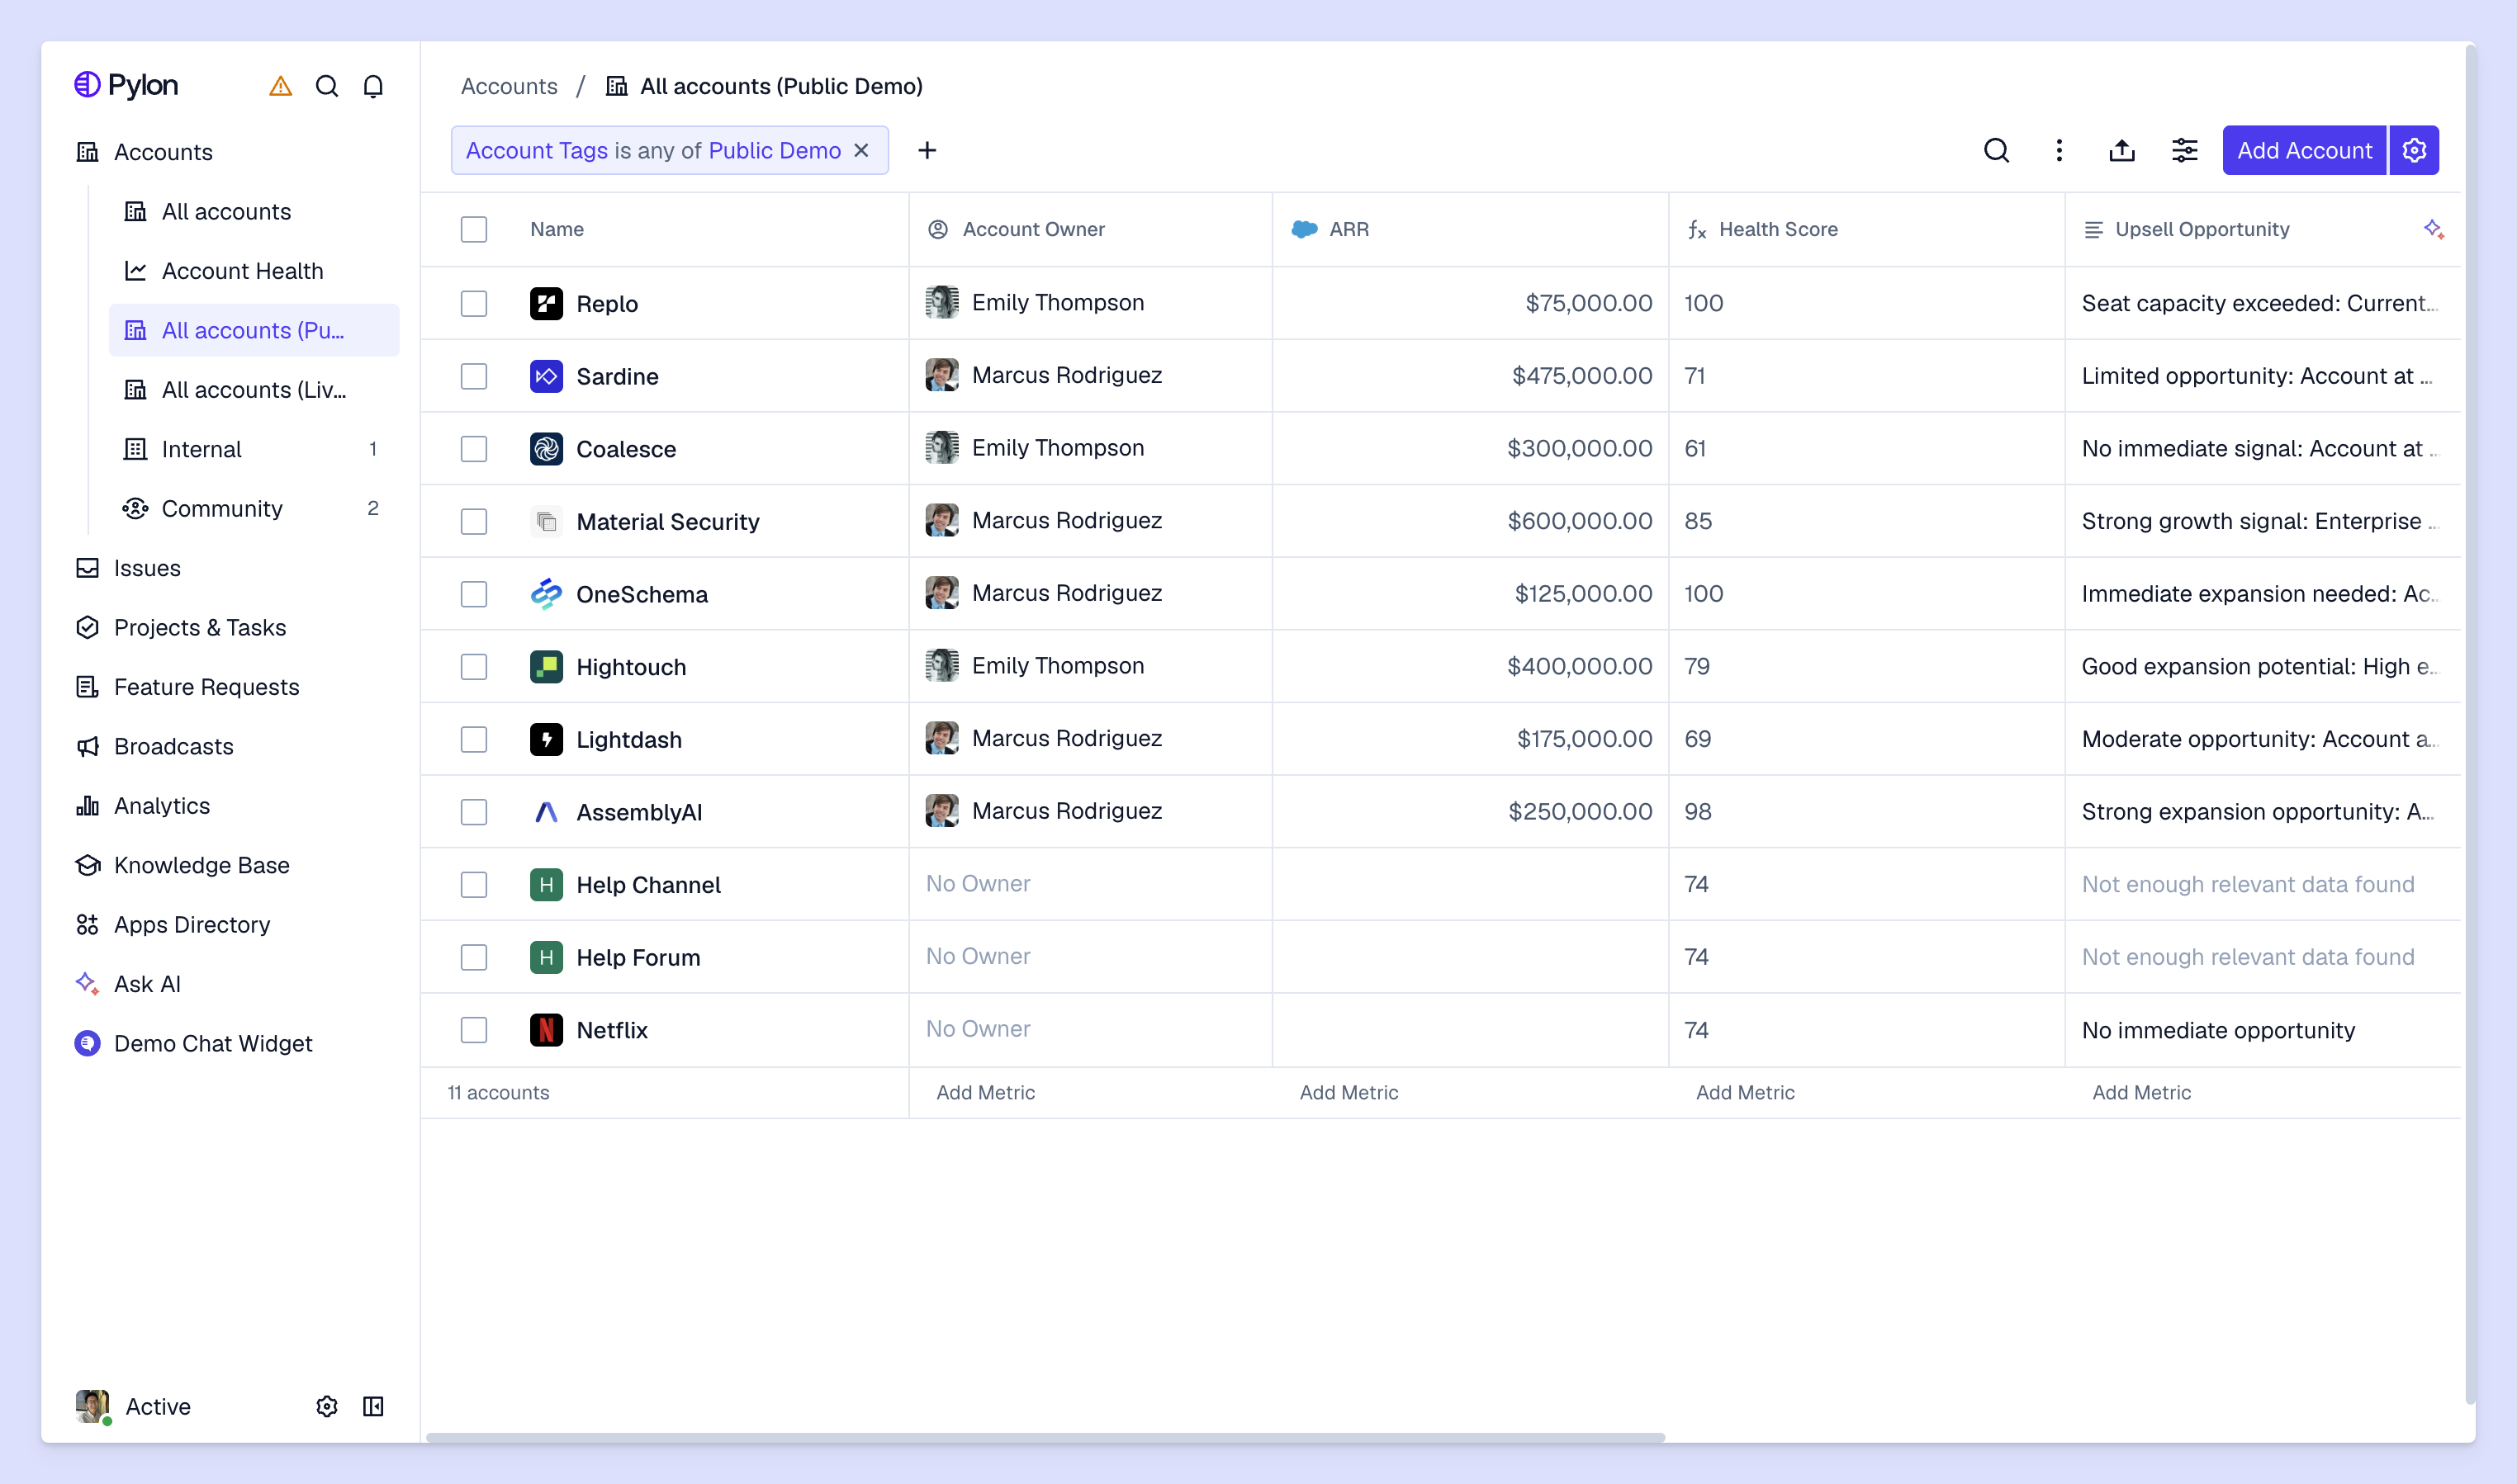Open Feature Requests from the sidebar

(x=206, y=687)
